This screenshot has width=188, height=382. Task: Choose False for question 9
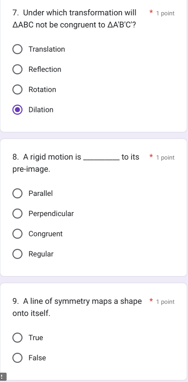coord(18,358)
